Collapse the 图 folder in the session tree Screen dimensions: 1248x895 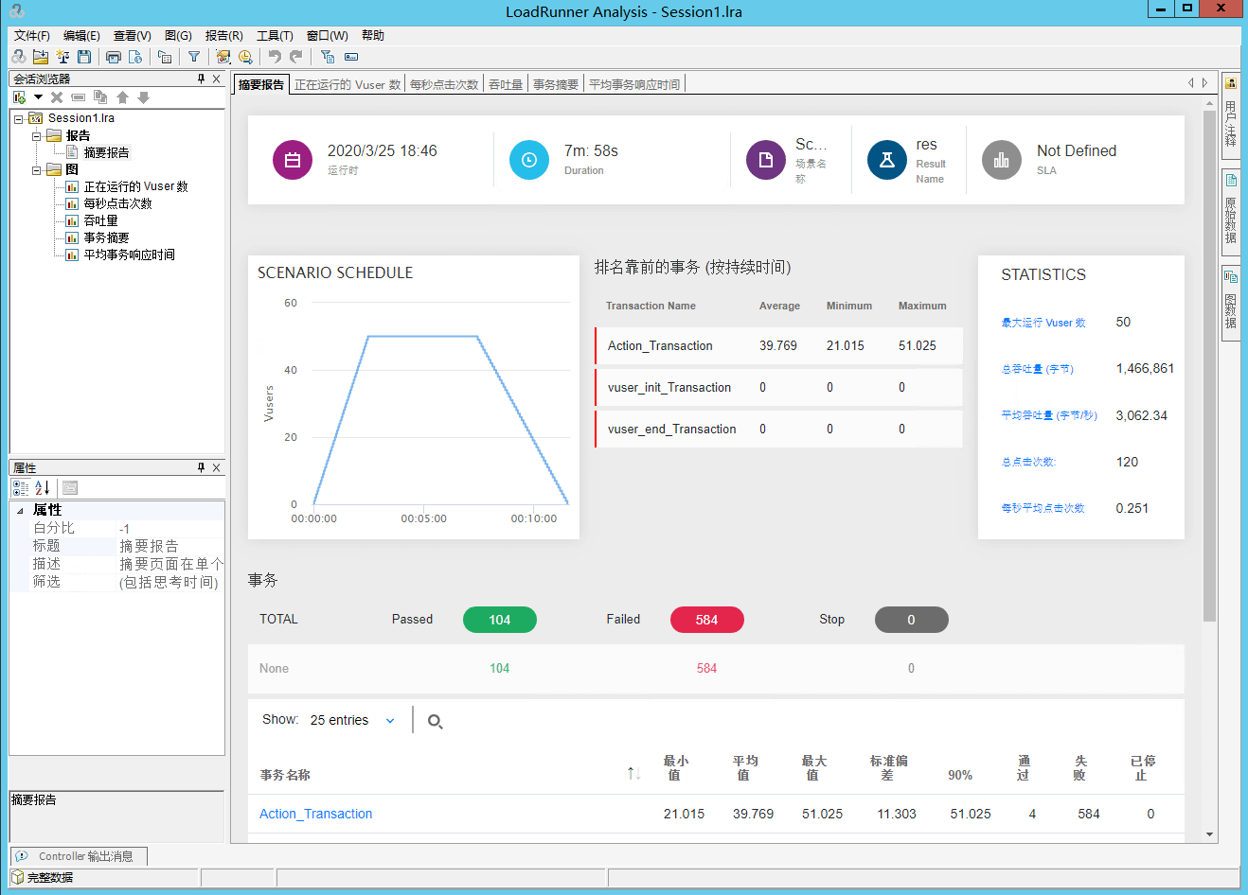click(x=37, y=170)
